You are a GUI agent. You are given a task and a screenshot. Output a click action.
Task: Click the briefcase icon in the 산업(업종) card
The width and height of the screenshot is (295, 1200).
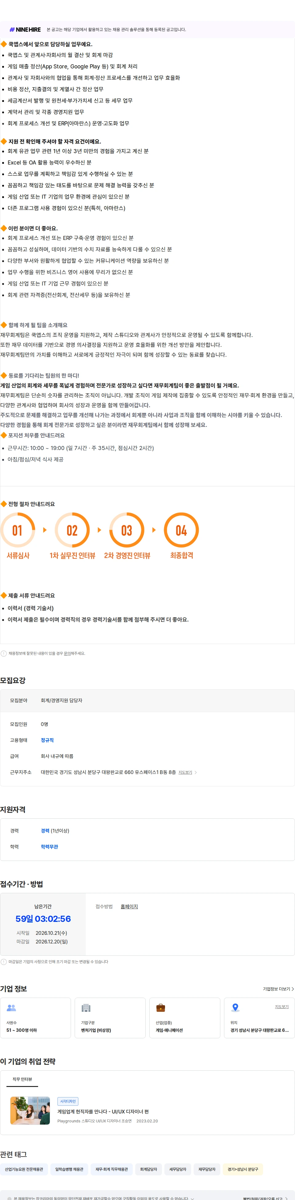(161, 1007)
